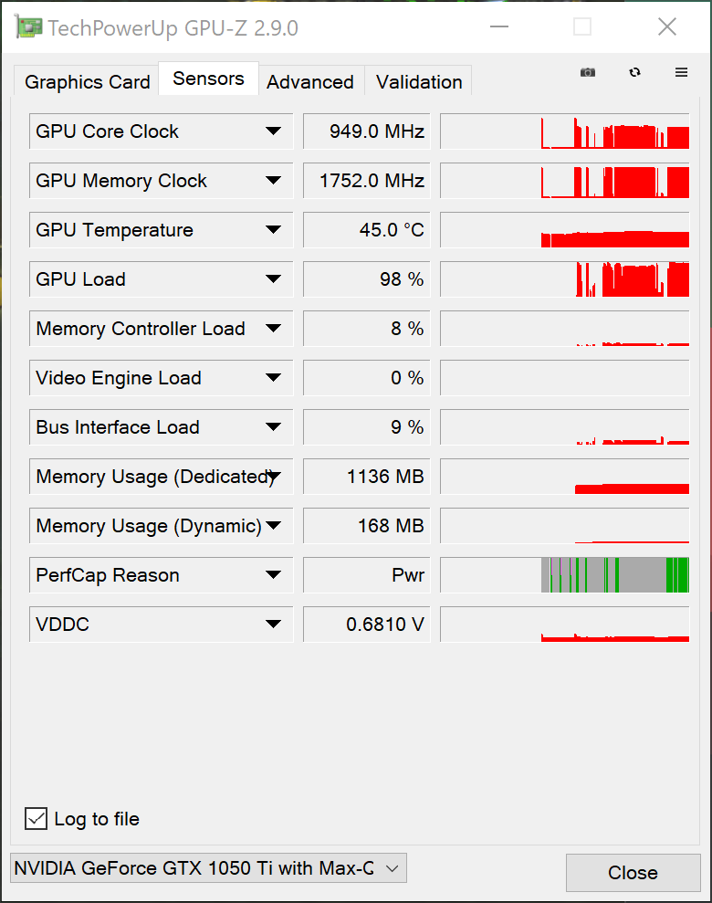Expand the GPU Temperature dropdown arrow

coord(273,230)
